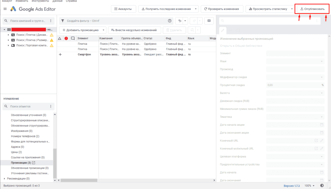331x189 pixels.
Task: Open calendar for Дата начала акции
Action: point(322,125)
